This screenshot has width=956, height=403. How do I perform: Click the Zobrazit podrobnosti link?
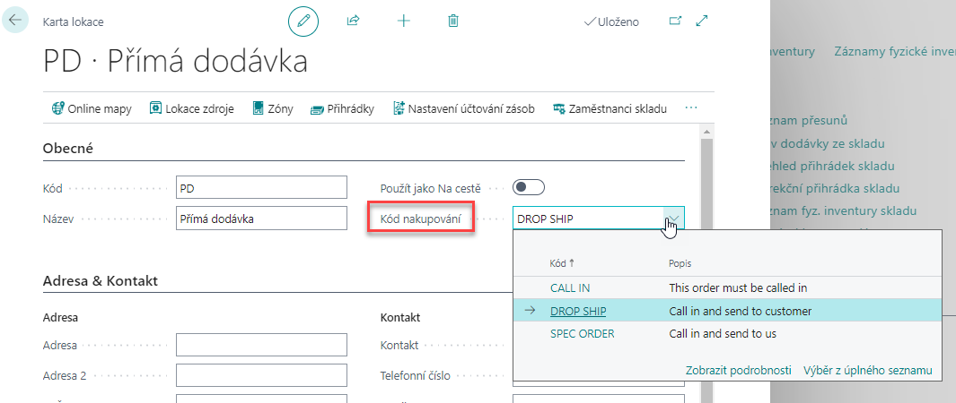click(739, 370)
